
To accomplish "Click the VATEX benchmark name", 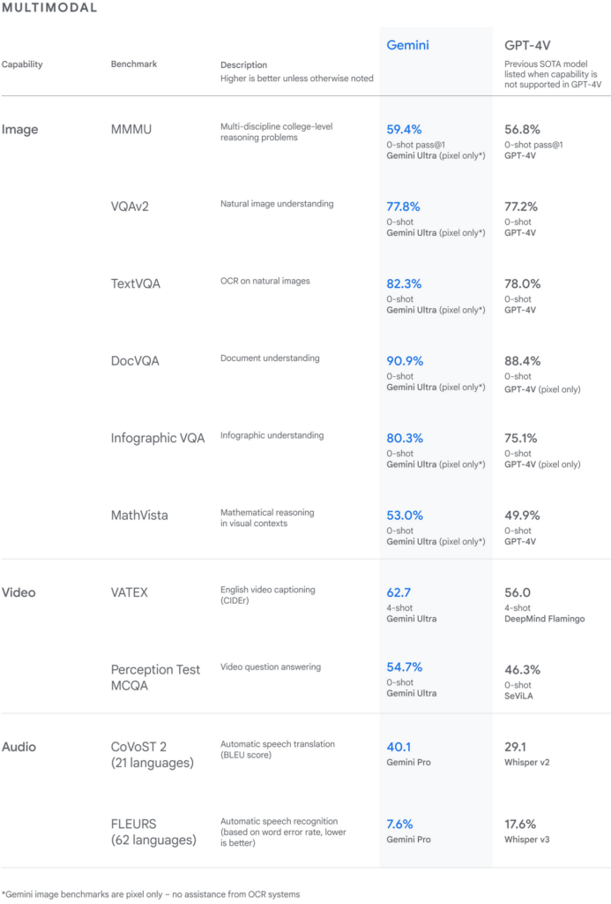I will (x=130, y=592).
